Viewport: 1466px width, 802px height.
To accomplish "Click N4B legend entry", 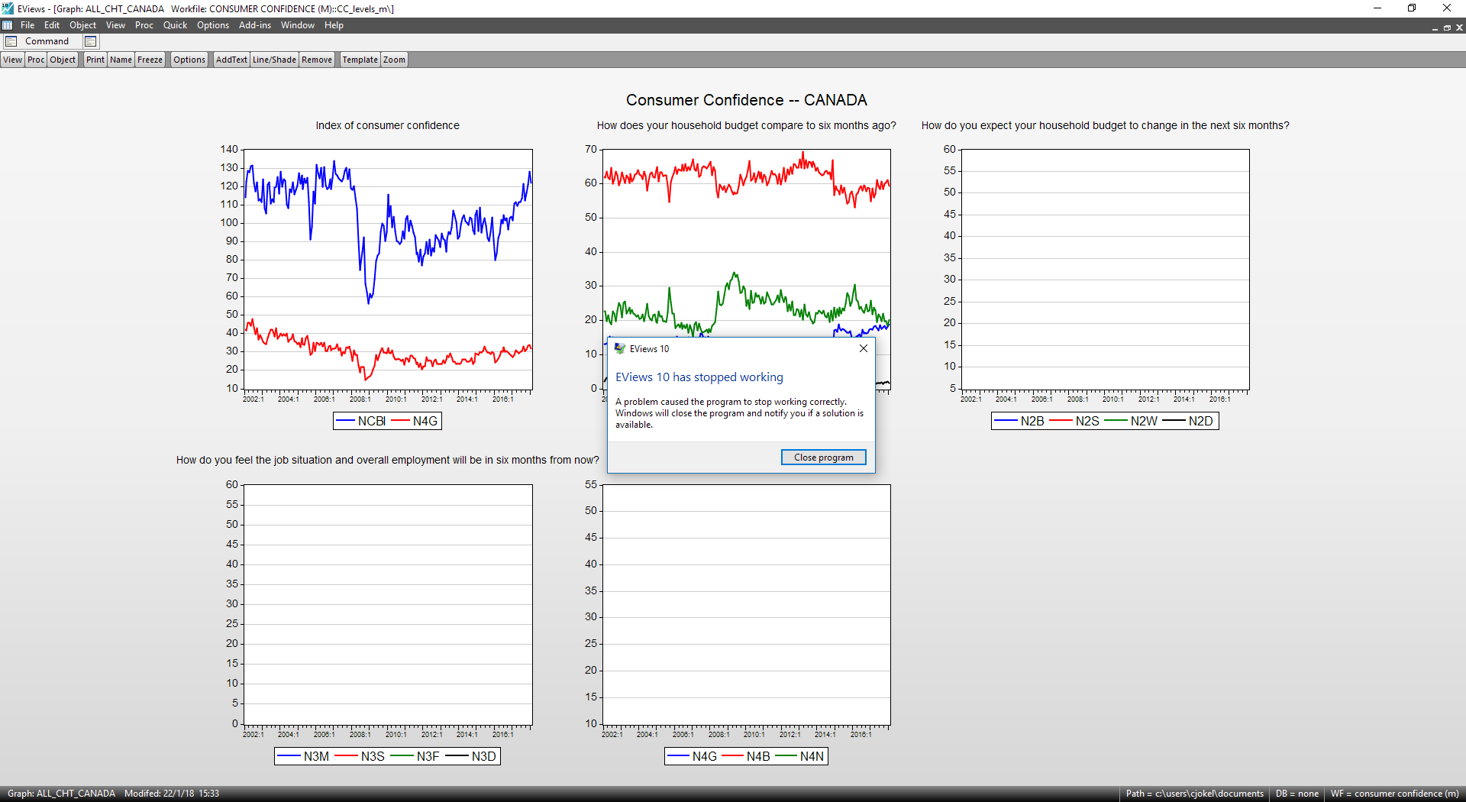I will click(746, 756).
